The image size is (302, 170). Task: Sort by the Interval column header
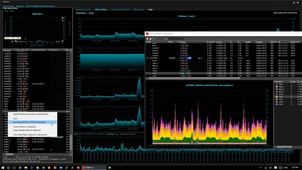pos(273,42)
